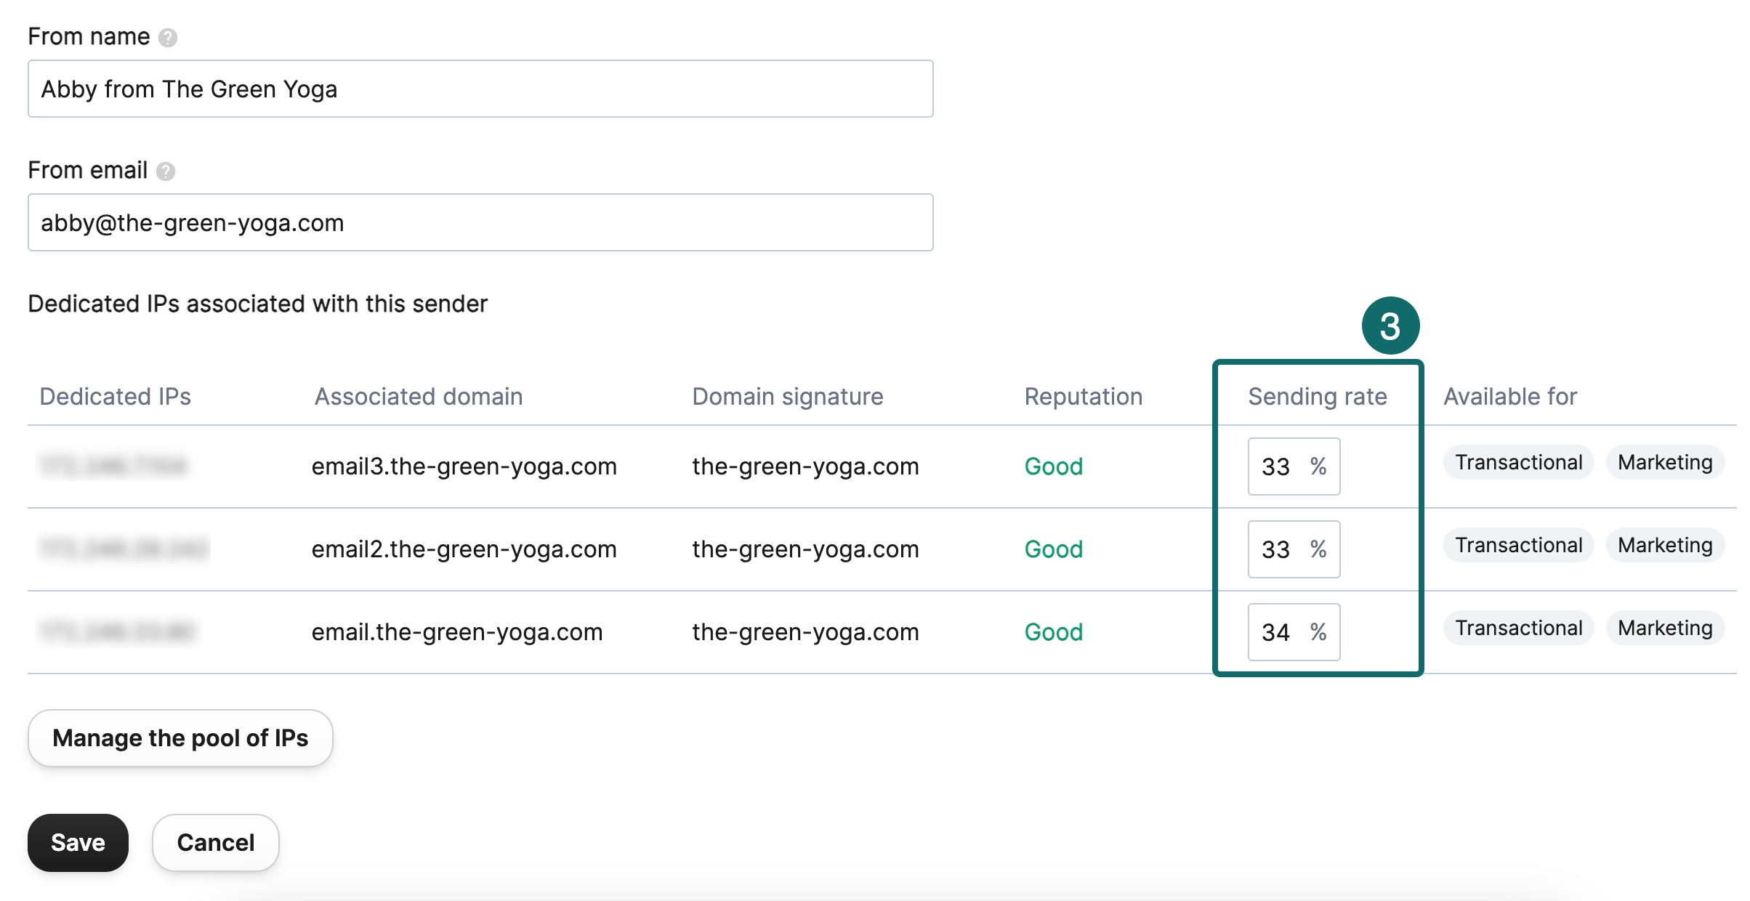Click the Reputation column header
This screenshot has height=901, width=1750.
[1083, 397]
